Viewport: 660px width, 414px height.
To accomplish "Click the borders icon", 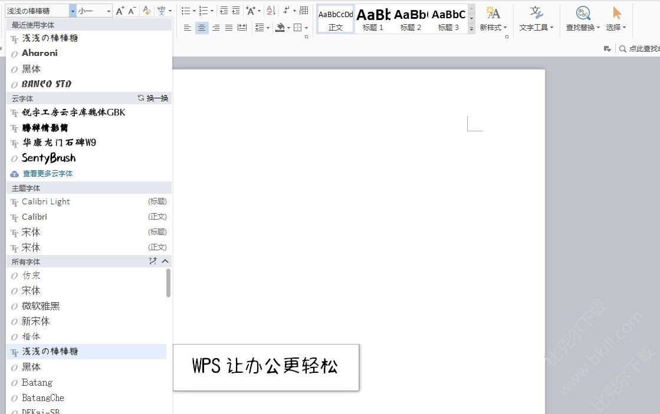I will tap(298, 28).
